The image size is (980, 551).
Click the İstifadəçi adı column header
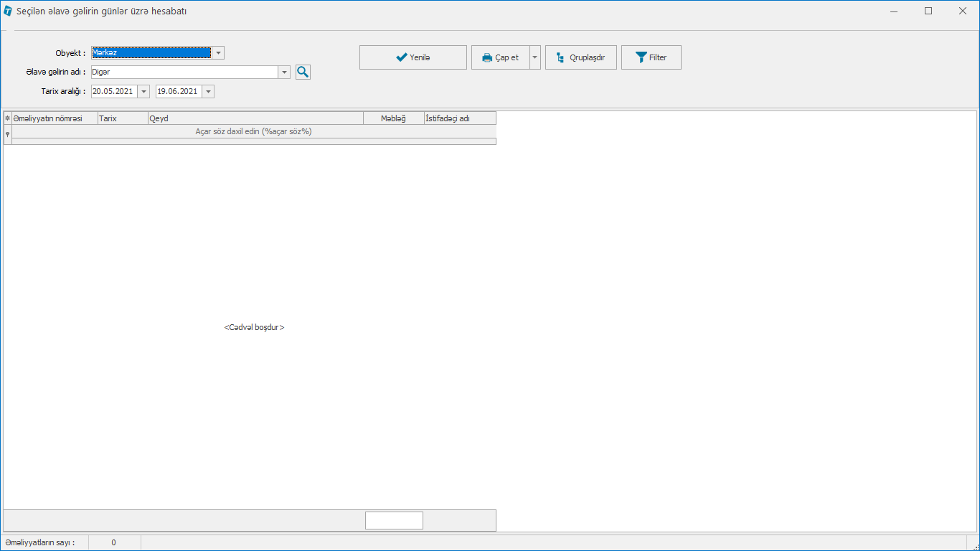click(459, 118)
